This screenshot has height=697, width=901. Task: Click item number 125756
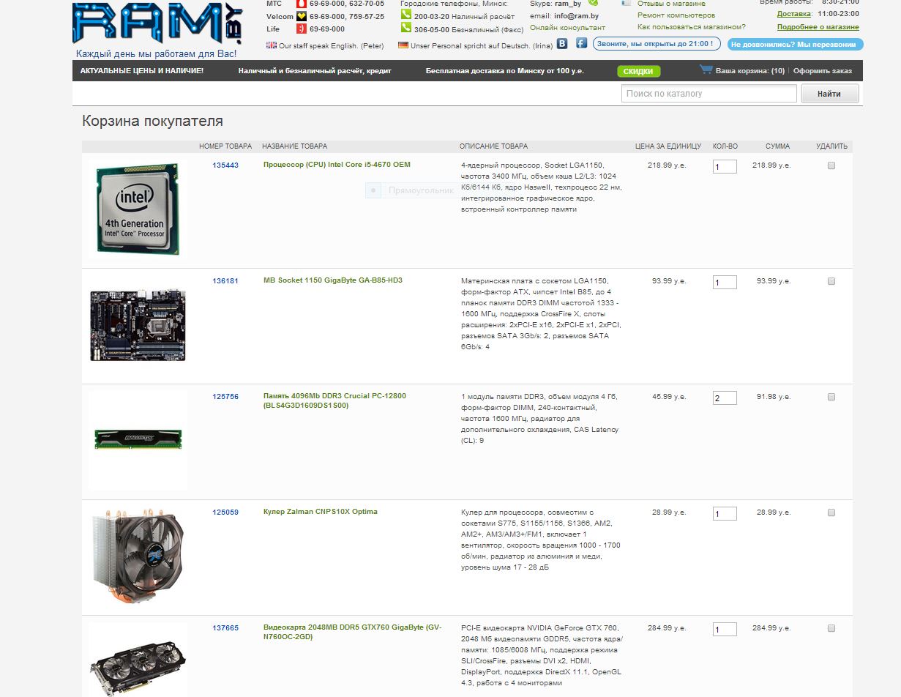(x=225, y=397)
